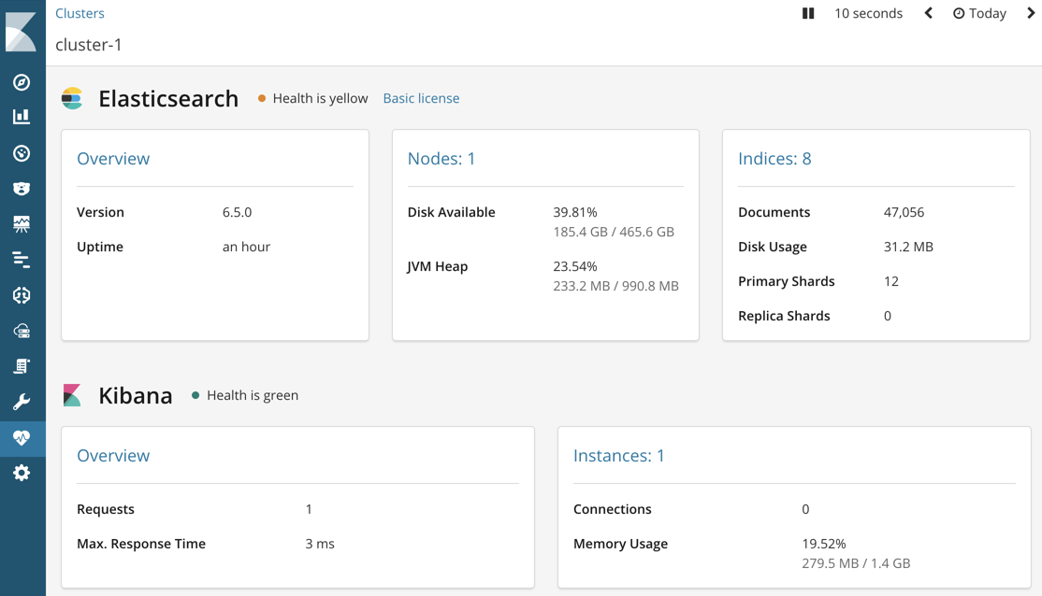This screenshot has width=1042, height=596.
Task: Select the APM sidebar icon
Action: pos(22,294)
